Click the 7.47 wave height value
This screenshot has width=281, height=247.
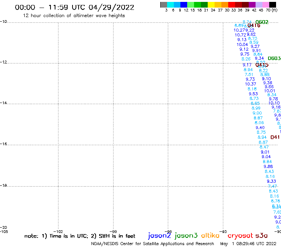point(272,186)
